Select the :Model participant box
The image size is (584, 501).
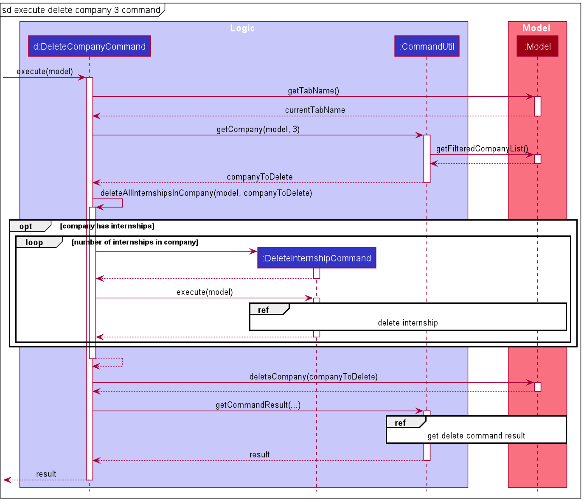[537, 46]
